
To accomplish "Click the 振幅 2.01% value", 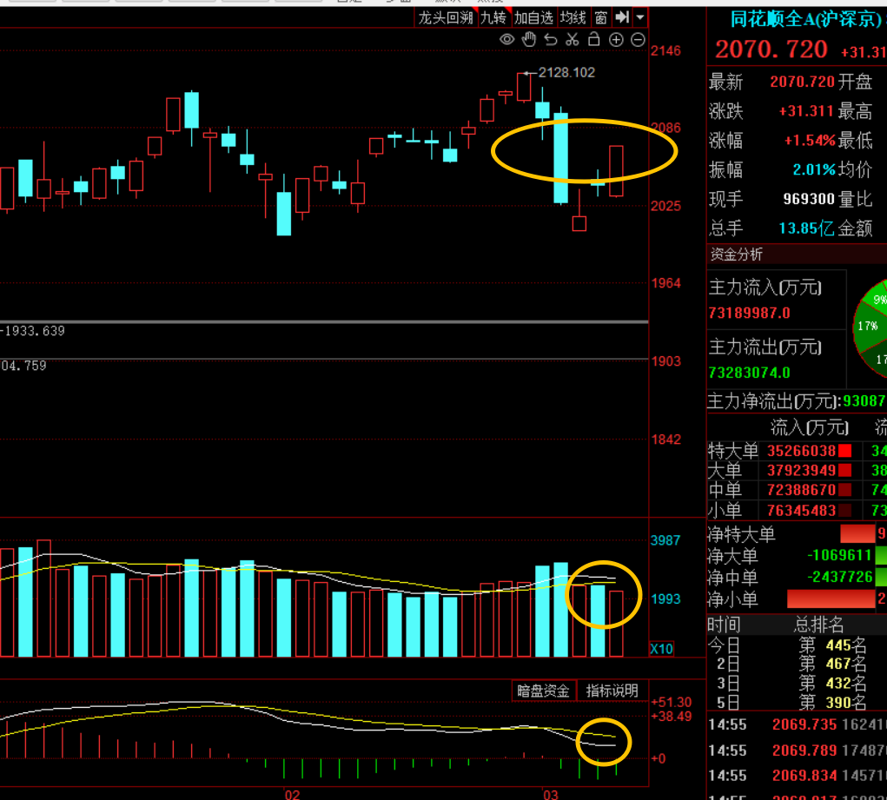I will [814, 169].
